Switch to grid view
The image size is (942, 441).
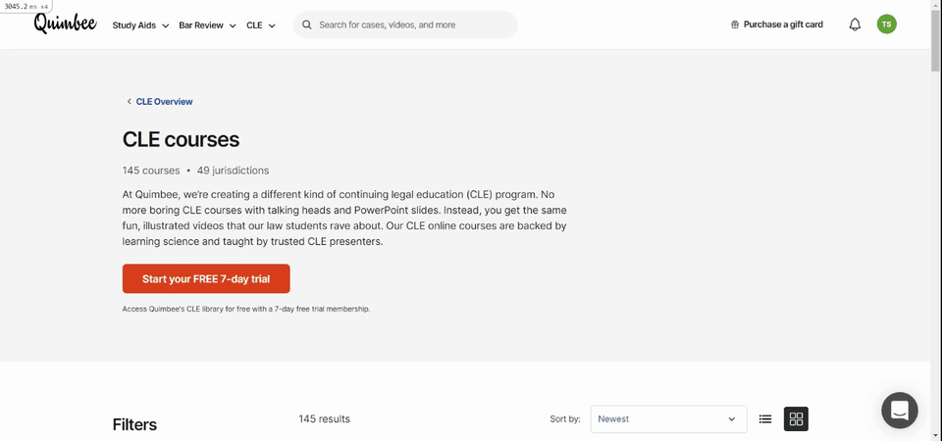[796, 418]
